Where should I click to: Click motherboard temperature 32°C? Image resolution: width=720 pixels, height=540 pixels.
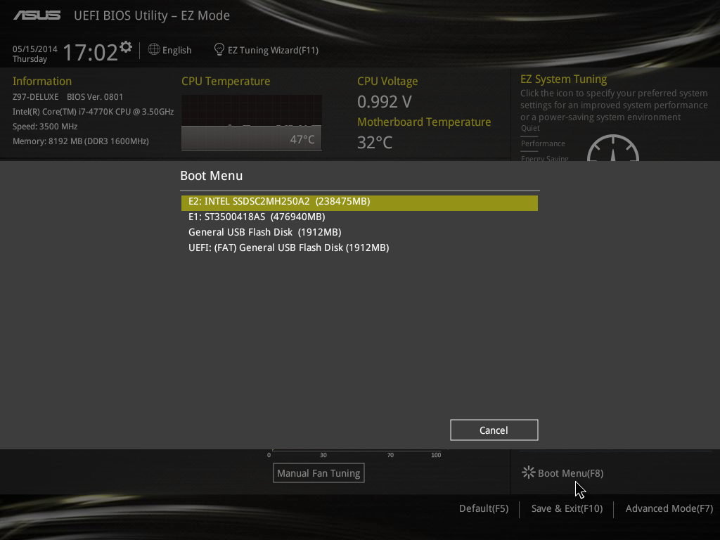coord(375,142)
